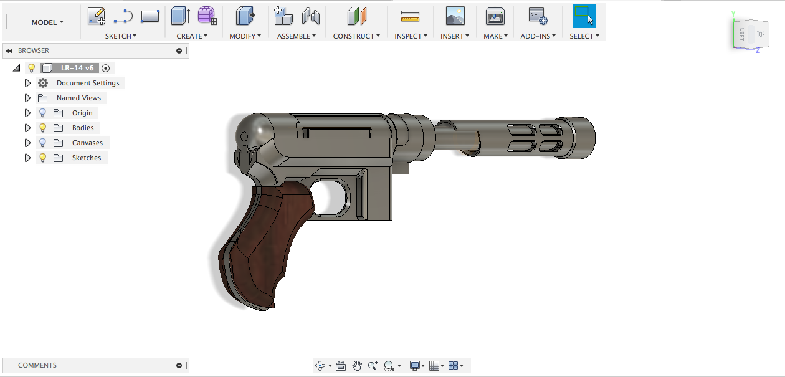
Task: Open the Viewports dropdown arrow
Action: (462, 366)
